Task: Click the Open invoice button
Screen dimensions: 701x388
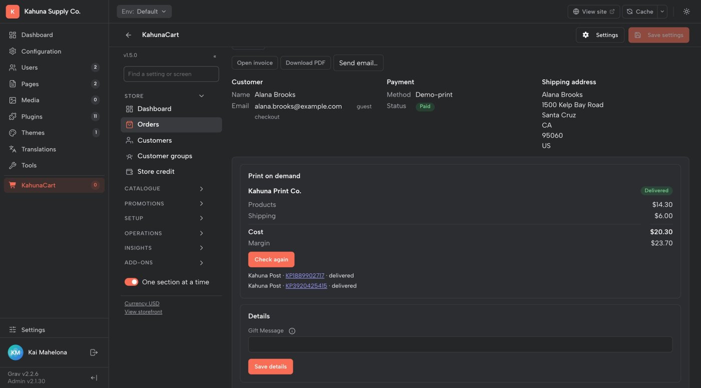Action: [x=255, y=63]
